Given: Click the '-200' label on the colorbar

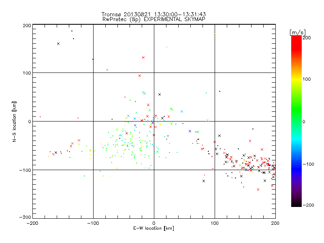Looking at the screenshot, I should pos(308,205).
